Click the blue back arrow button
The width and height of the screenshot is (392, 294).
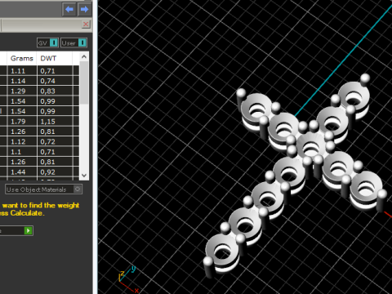coord(69,10)
